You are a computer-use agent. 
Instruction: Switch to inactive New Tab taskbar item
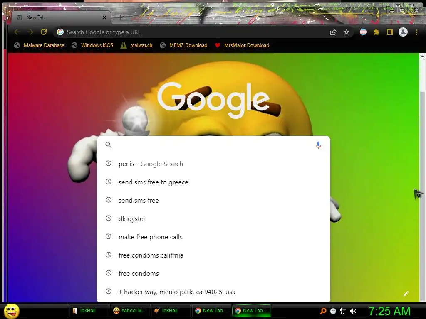point(211,311)
